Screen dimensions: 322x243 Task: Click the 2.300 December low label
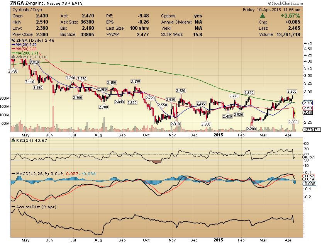click(206, 124)
